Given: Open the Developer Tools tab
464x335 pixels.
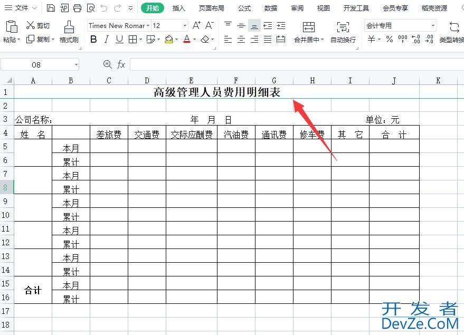Looking at the screenshot, I should 356,8.
